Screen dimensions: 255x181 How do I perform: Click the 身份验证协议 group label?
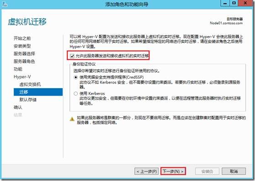pyautogui.click(x=84, y=64)
